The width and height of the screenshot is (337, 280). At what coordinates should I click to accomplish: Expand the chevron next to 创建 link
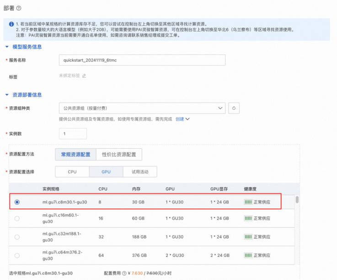(x=187, y=119)
